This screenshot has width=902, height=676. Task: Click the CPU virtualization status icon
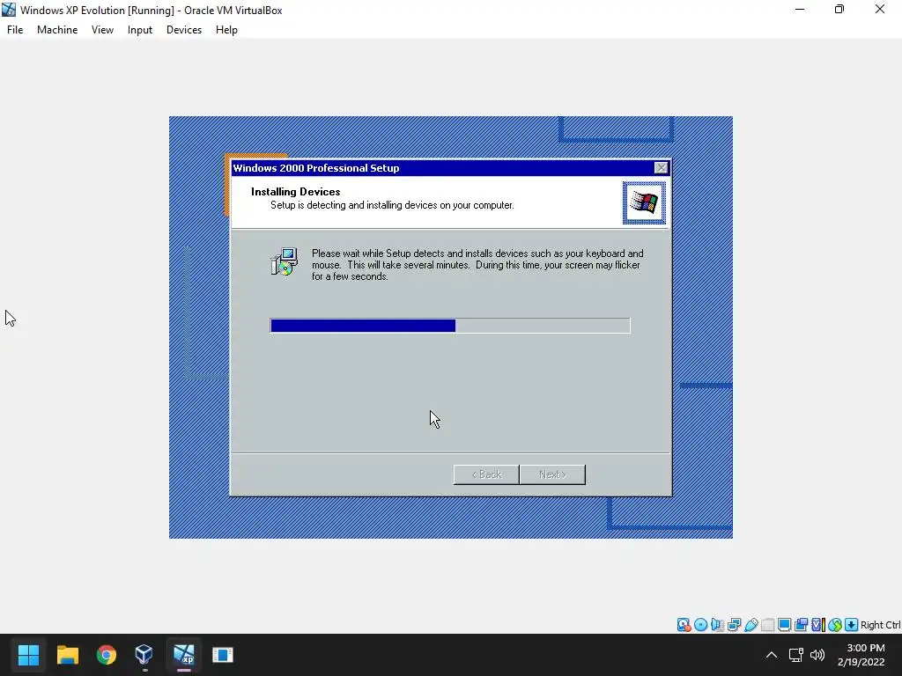(x=818, y=625)
